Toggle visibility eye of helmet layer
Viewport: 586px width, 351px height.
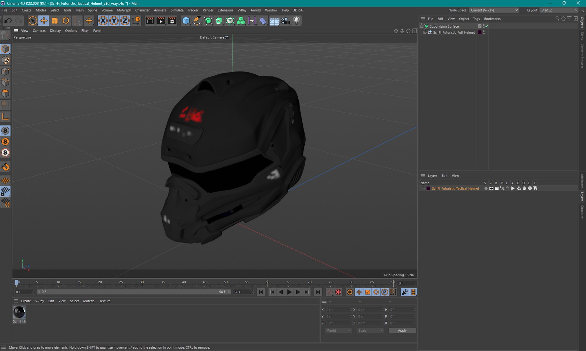click(x=491, y=188)
